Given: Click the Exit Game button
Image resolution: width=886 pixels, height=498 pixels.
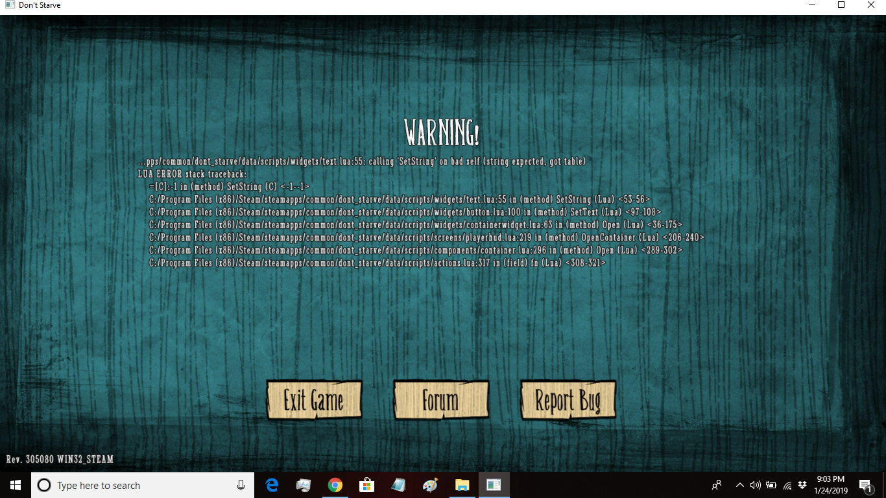Looking at the screenshot, I should click(x=314, y=400).
